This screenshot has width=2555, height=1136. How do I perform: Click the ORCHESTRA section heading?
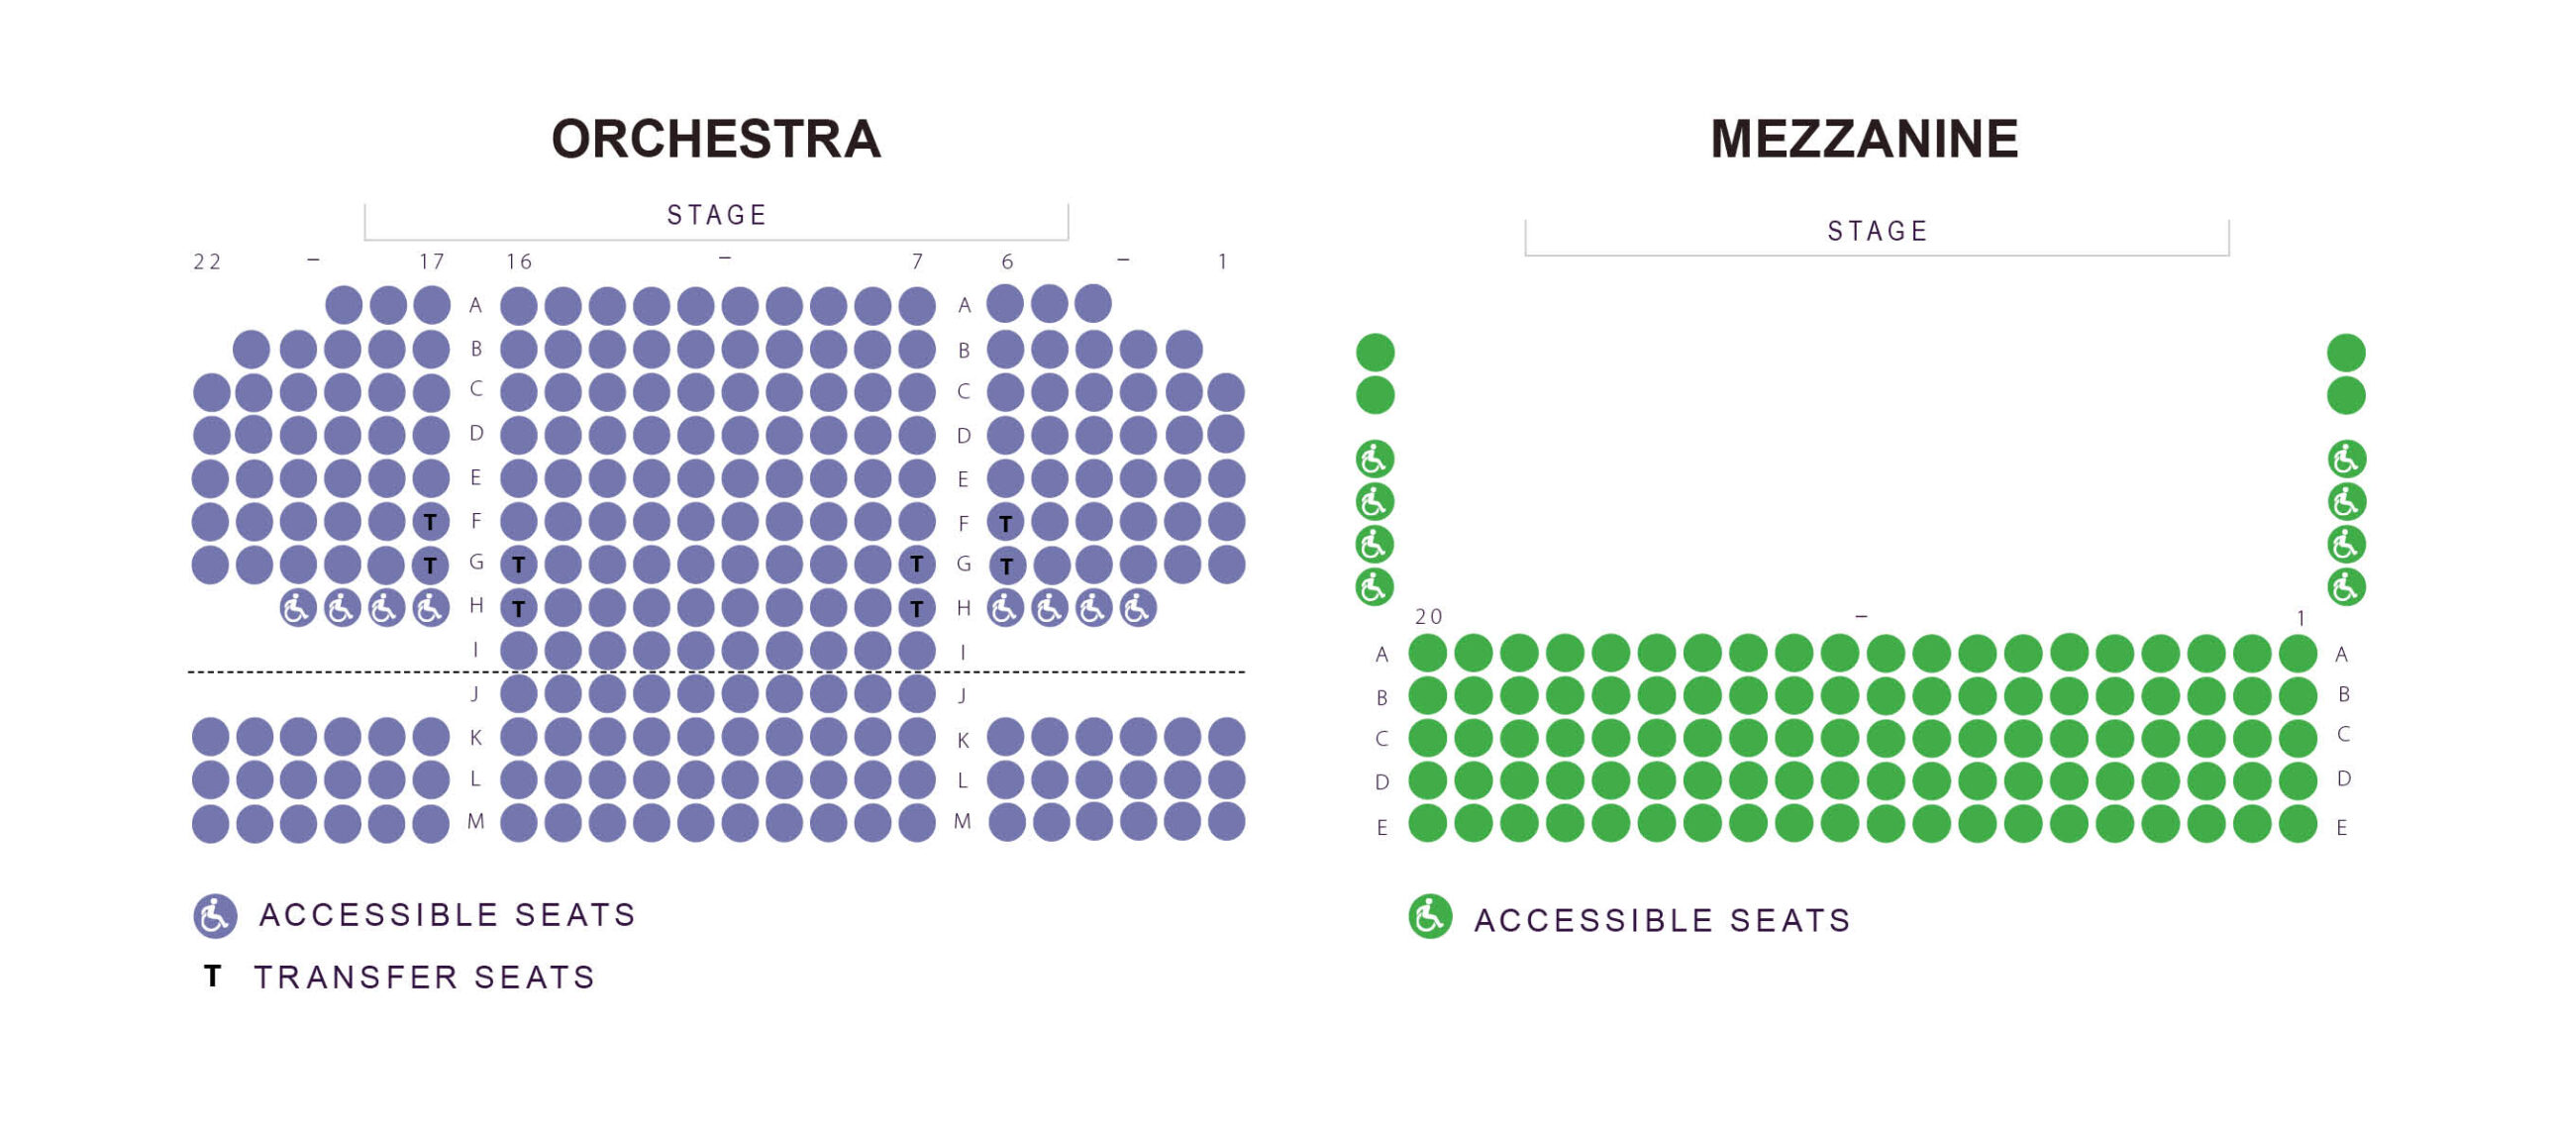coord(716,139)
